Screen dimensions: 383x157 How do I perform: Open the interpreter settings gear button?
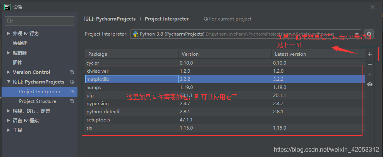point(369,34)
